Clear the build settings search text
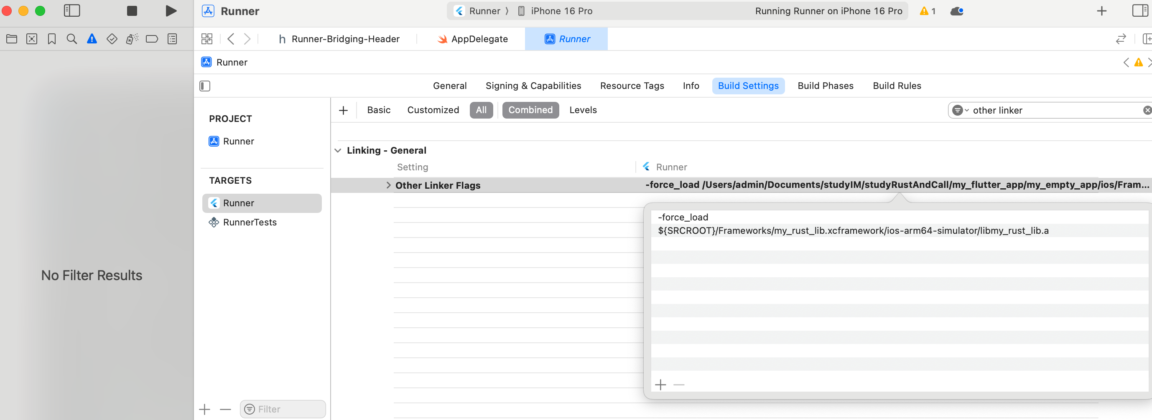The width and height of the screenshot is (1152, 420). [x=1147, y=110]
